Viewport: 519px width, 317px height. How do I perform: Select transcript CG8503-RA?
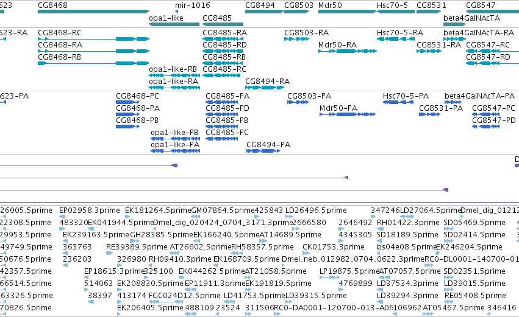click(307, 33)
